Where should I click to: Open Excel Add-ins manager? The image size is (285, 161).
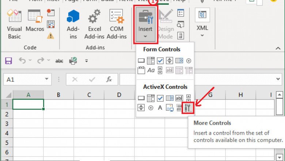click(94, 24)
